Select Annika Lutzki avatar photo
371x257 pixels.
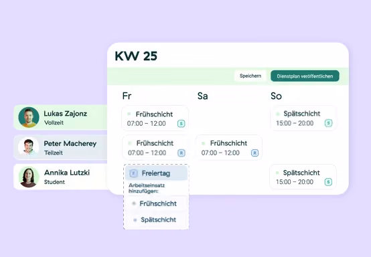[x=29, y=177]
